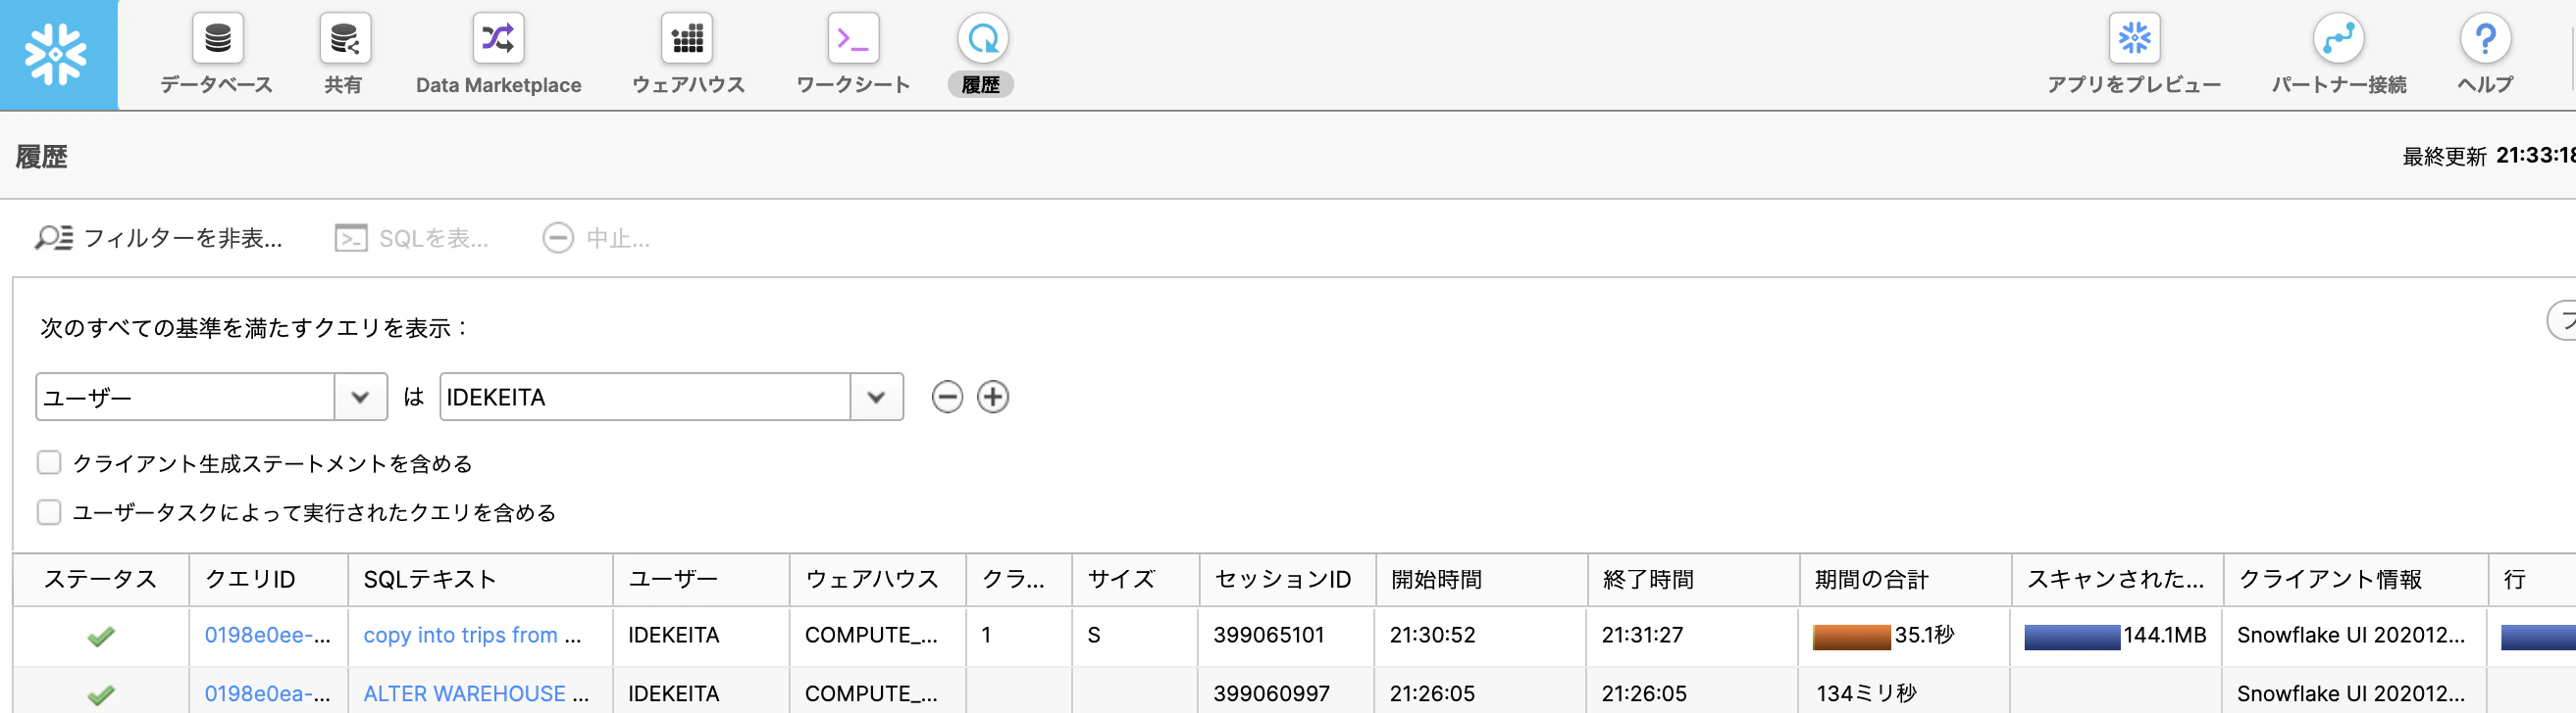Open the ヘルプ question mark icon
This screenshot has height=713, width=2576.
tap(2485, 39)
